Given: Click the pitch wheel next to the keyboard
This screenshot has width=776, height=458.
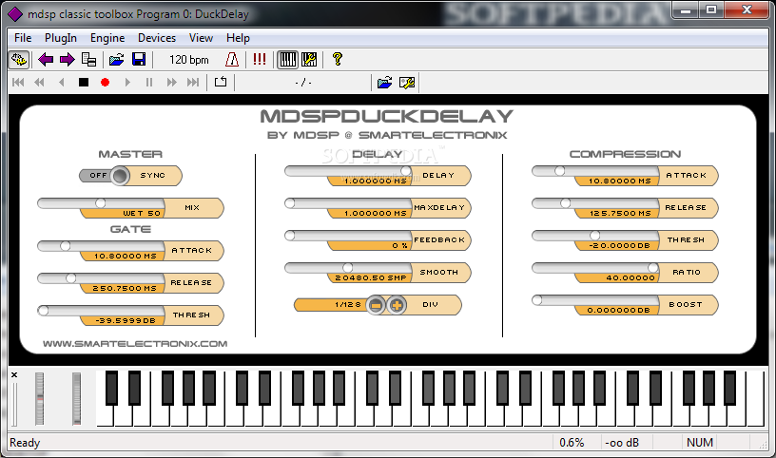Looking at the screenshot, I should point(39,399).
